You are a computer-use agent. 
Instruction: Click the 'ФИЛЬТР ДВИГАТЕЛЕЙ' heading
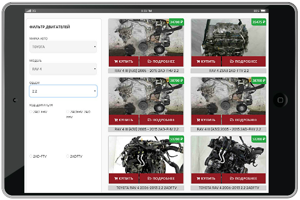pos(50,27)
